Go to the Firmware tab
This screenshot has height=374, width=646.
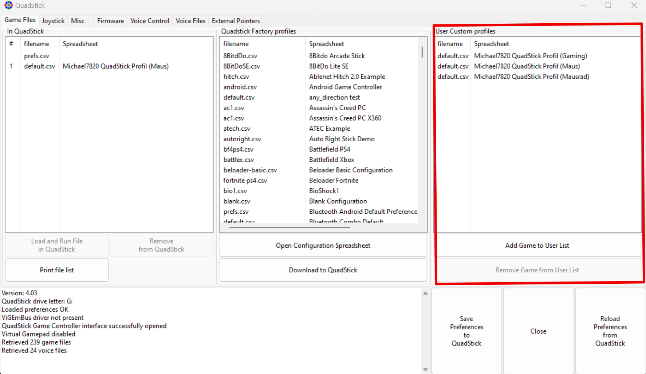coord(110,21)
